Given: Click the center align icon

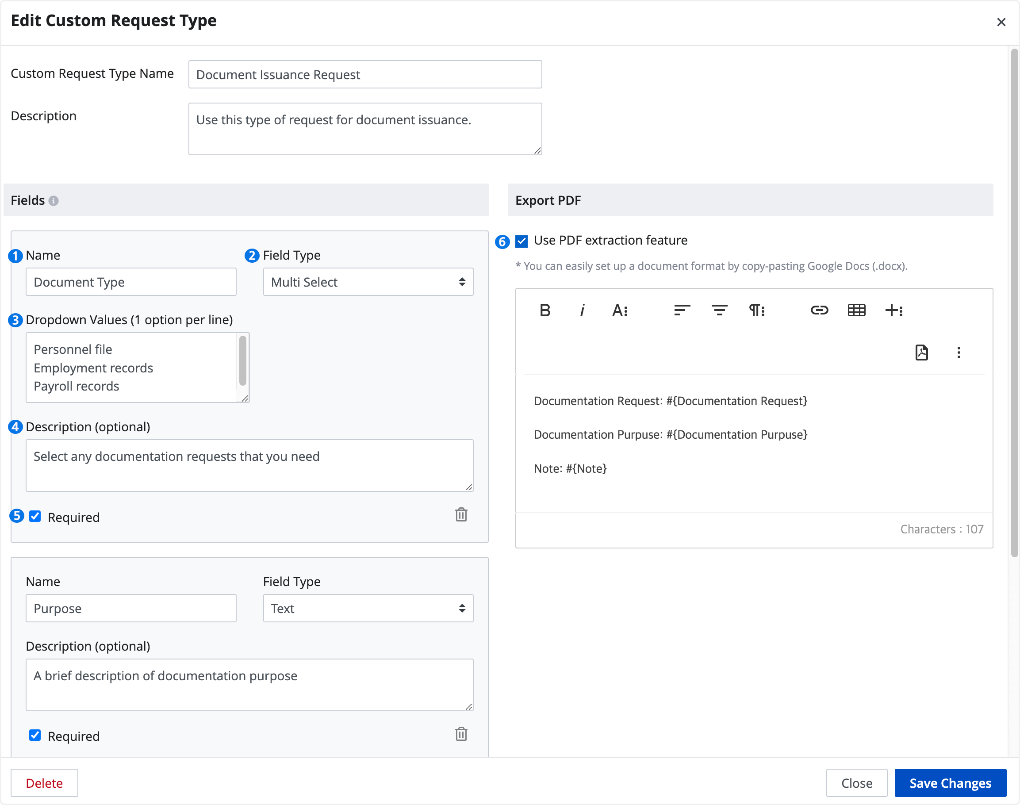Looking at the screenshot, I should pos(719,310).
